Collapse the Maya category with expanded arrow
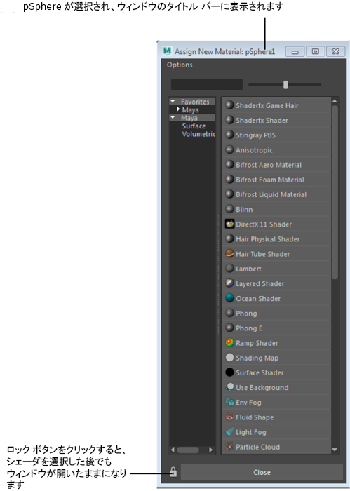Screen dimensions: 350x491 173,117
